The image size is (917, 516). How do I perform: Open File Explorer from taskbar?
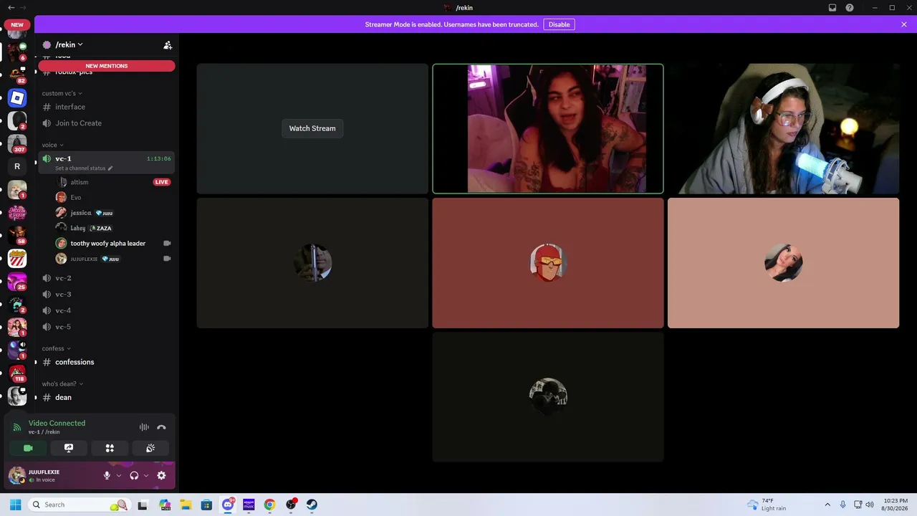point(186,505)
